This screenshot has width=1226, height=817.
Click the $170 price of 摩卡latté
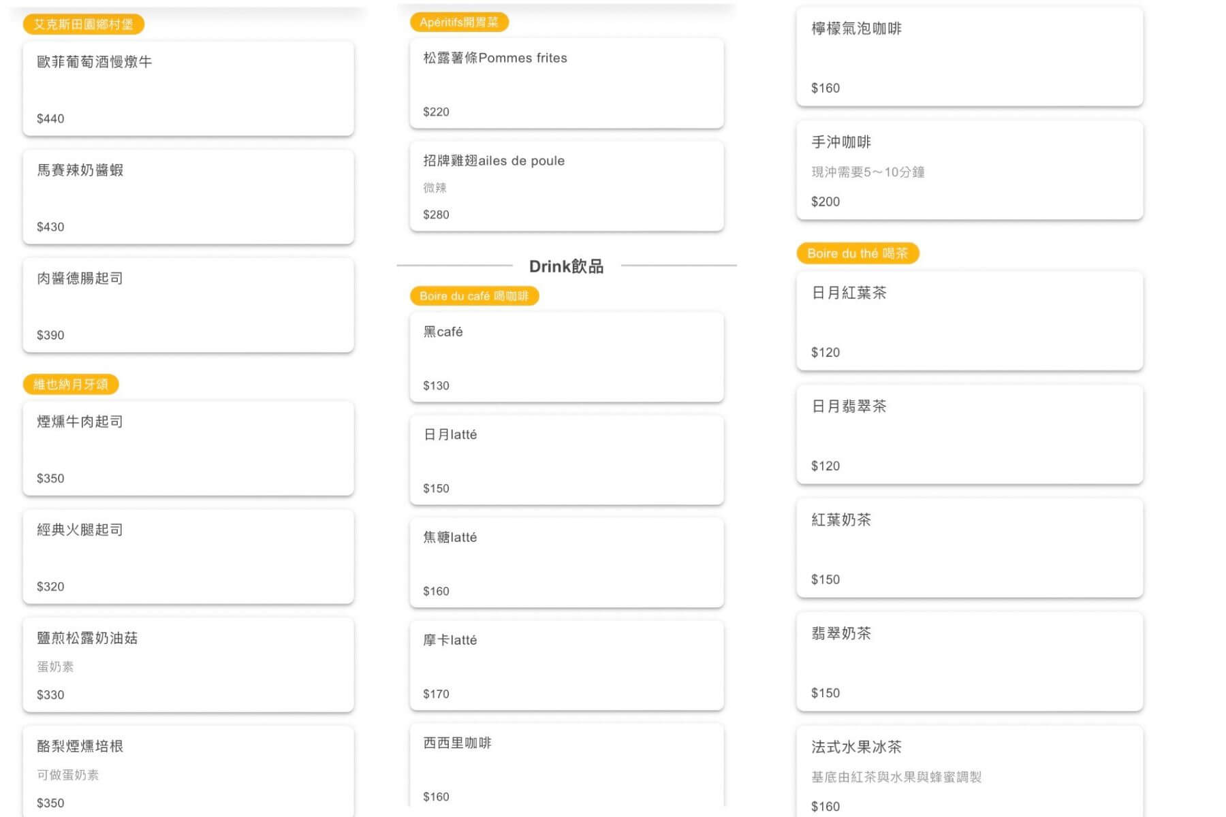coord(436,694)
